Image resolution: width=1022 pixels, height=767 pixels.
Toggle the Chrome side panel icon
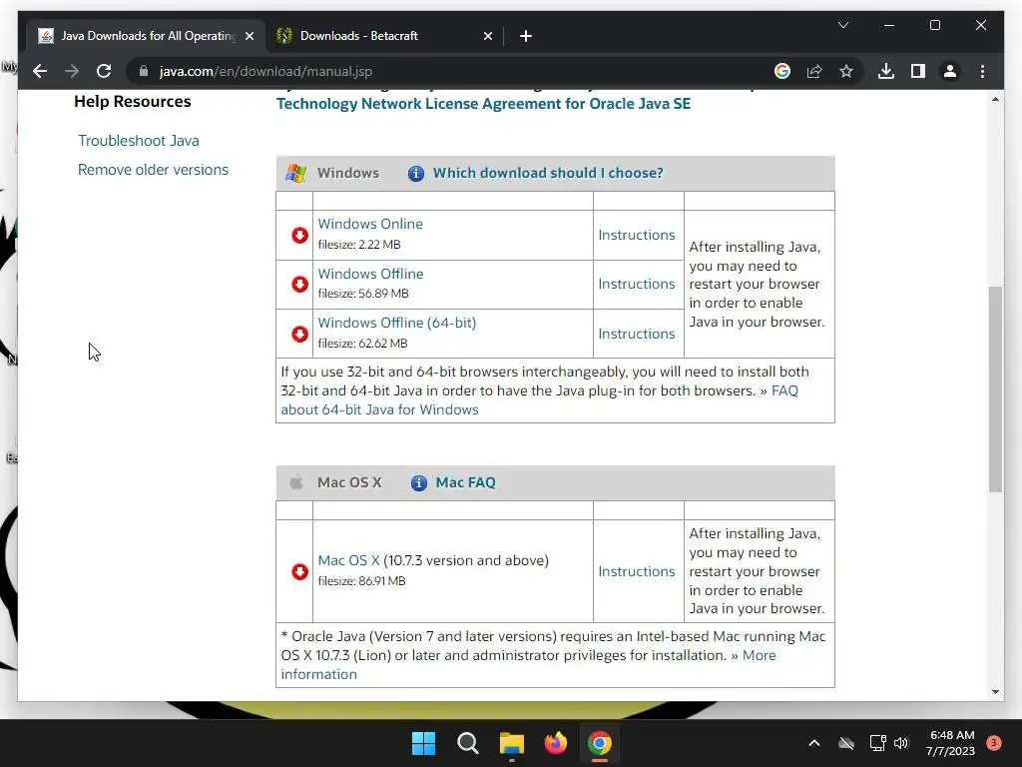coord(918,71)
